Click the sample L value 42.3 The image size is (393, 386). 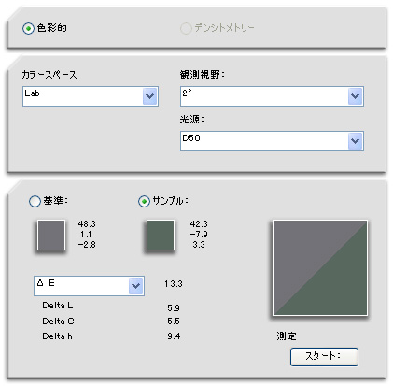click(x=199, y=224)
